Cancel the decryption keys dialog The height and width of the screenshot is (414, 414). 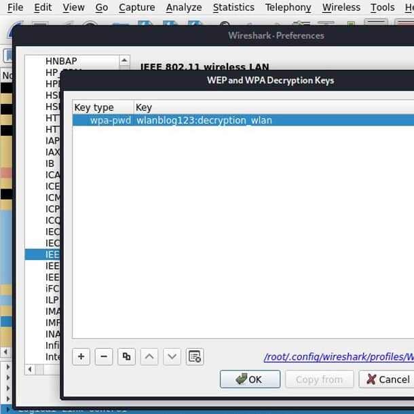pos(386,379)
